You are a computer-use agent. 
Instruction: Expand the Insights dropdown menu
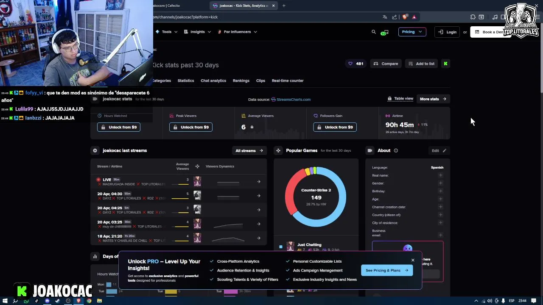[x=197, y=32]
